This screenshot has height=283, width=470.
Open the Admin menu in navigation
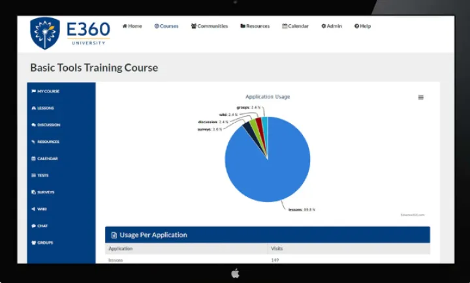coord(331,26)
